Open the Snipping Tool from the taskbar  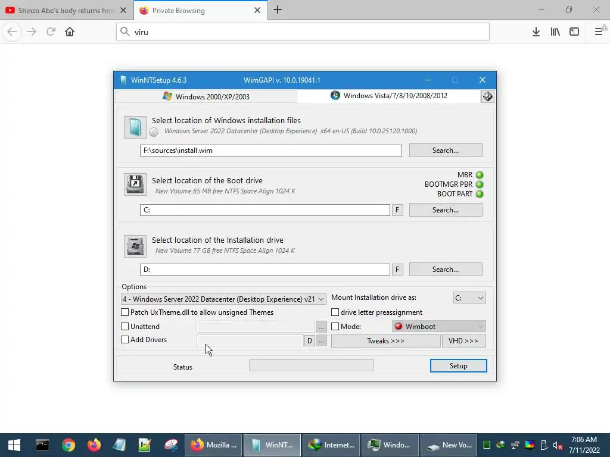pyautogui.click(x=171, y=445)
